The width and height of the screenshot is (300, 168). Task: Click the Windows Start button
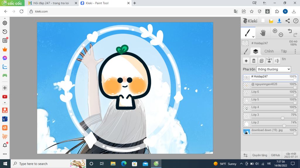tap(5, 164)
